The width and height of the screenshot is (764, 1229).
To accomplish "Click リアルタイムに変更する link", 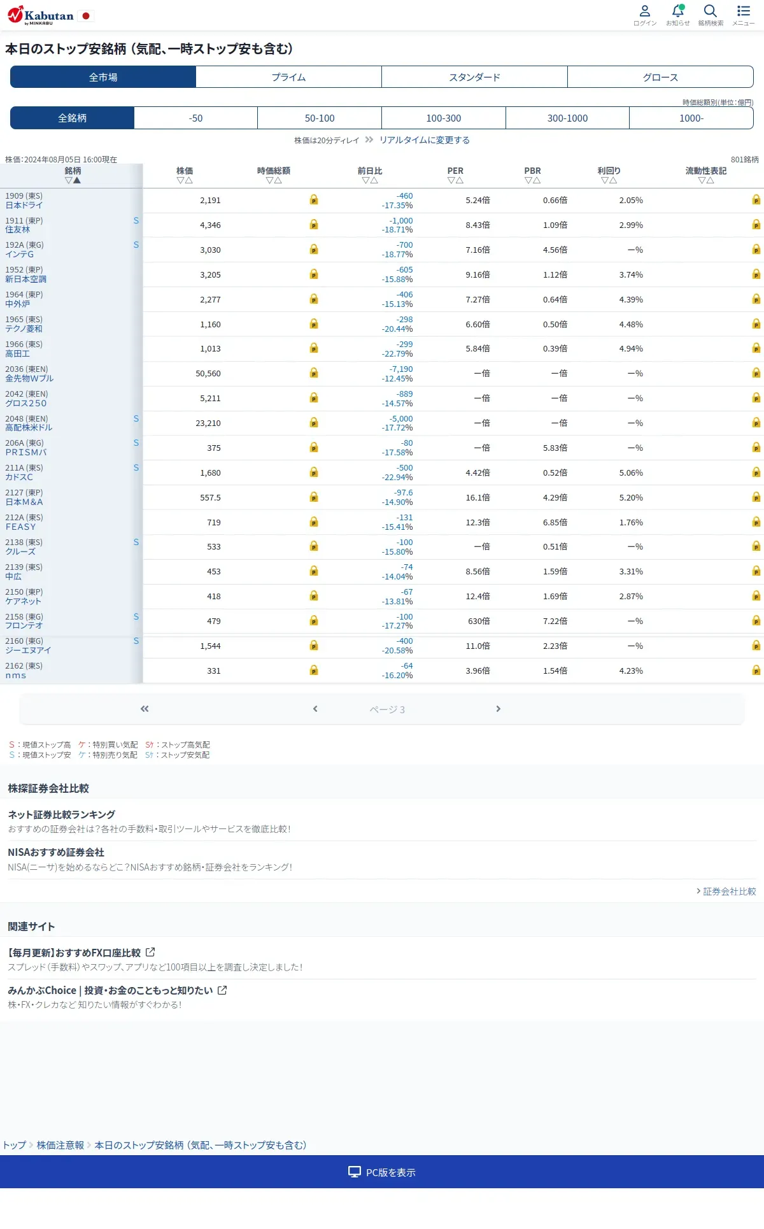I will tap(425, 140).
